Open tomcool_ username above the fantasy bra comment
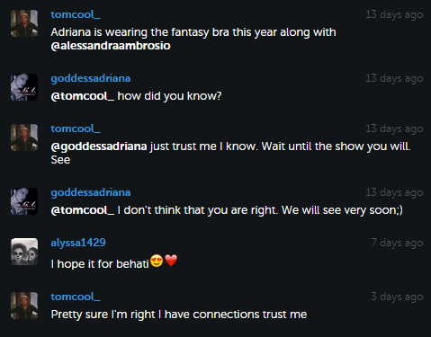Screen dimensions: 431x337 [x=76, y=14]
